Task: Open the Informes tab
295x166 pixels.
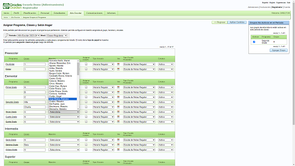Action: [111, 13]
